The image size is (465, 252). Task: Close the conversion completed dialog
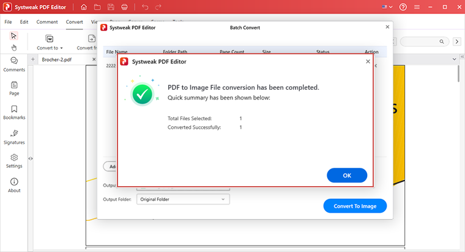pyautogui.click(x=368, y=62)
